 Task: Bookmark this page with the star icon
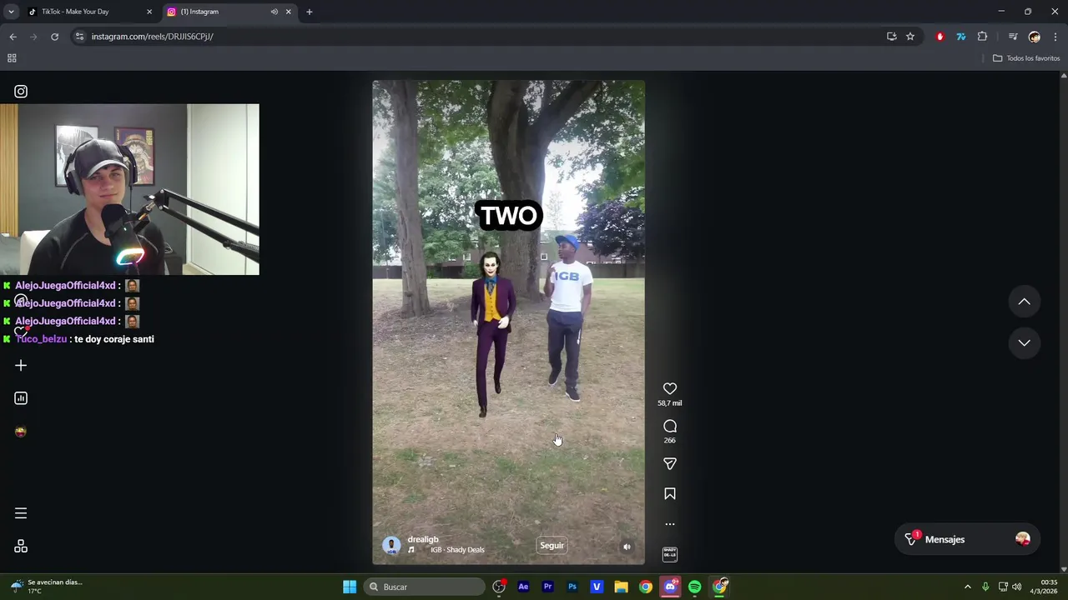pos(910,37)
